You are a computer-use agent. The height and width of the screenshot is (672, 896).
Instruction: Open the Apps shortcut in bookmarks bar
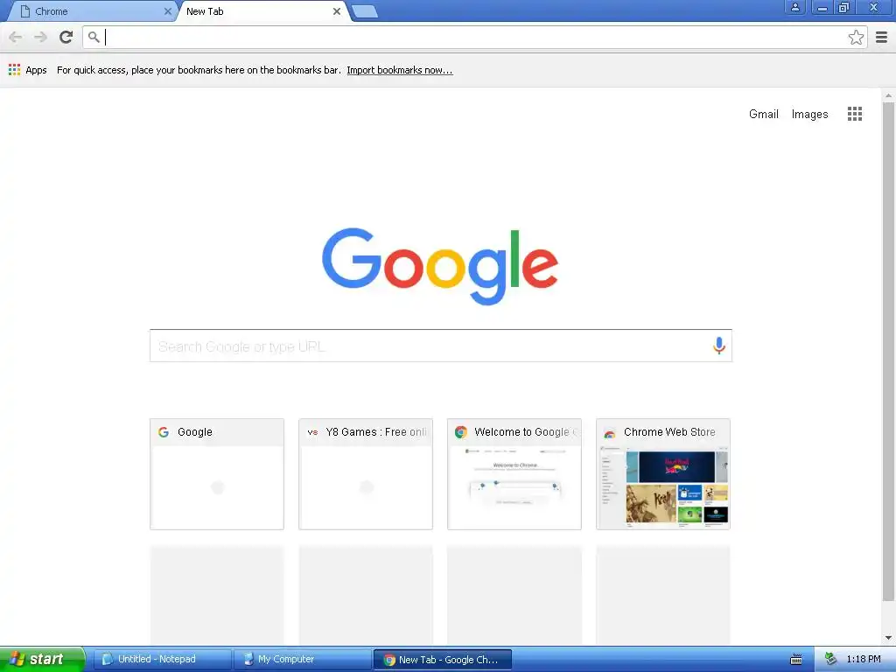27,70
